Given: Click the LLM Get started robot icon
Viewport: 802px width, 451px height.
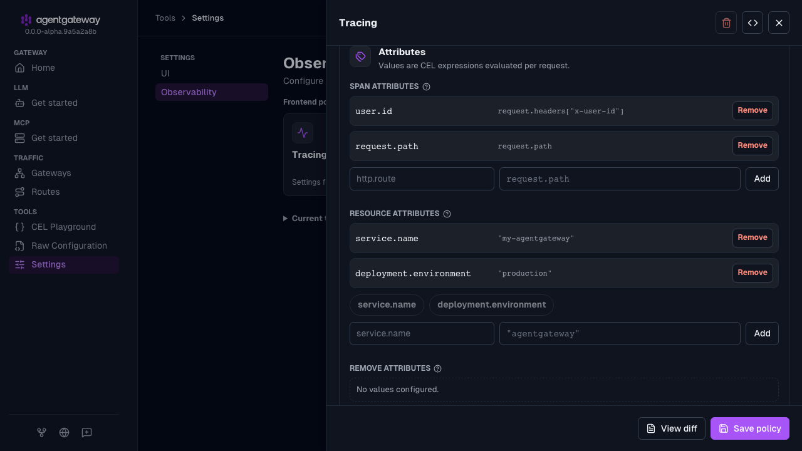Looking at the screenshot, I should pyautogui.click(x=20, y=103).
